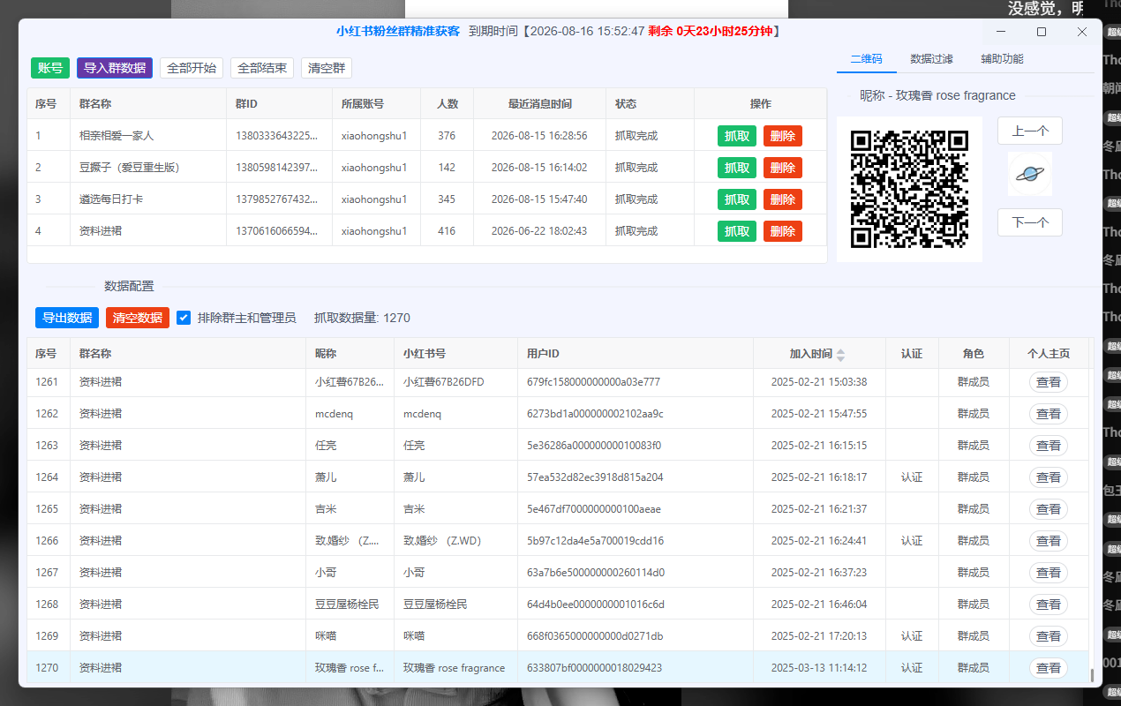Open the 辅助功能 tab
This screenshot has width=1121, height=706.
coord(1002,59)
